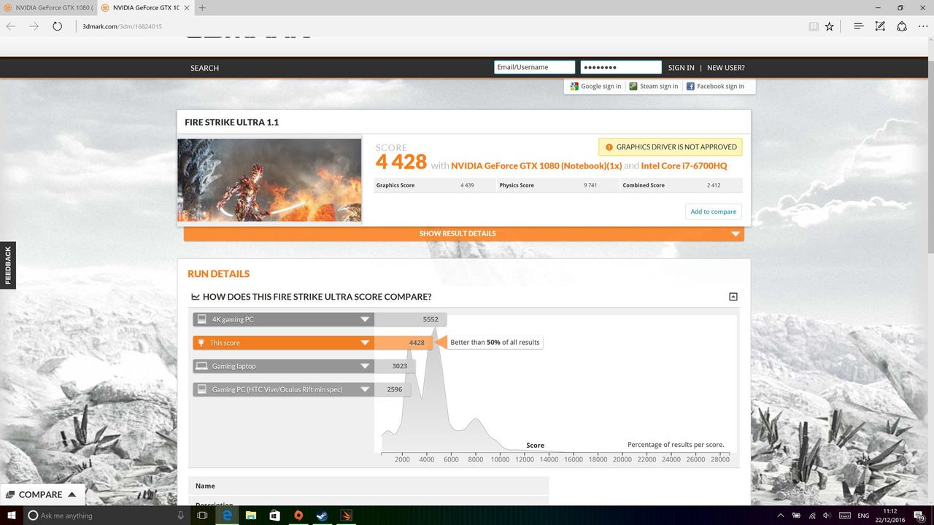Image resolution: width=934 pixels, height=525 pixels.
Task: Click the ENG language indicator
Action: (863, 516)
